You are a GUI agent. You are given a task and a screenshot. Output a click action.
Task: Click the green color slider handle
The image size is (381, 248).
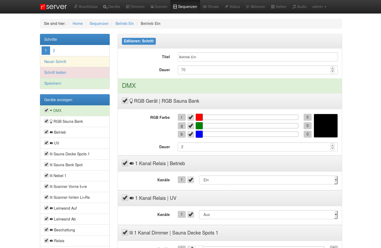click(x=199, y=126)
